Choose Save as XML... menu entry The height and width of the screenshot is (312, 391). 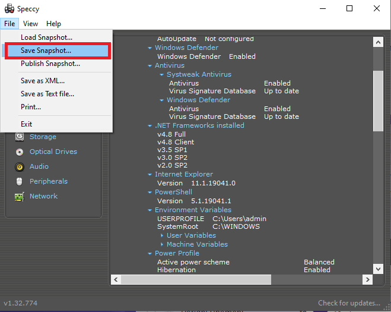click(56, 81)
